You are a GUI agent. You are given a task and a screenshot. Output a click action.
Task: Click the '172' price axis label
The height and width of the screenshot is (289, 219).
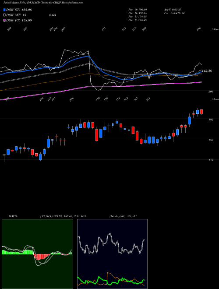point(211,160)
